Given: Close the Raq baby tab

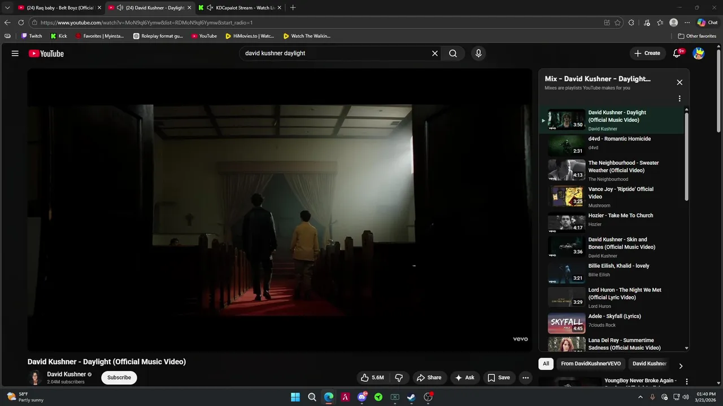Looking at the screenshot, I should (x=99, y=8).
